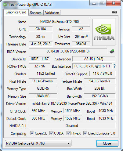
Task: Click the NVIDIA SLI field Disabled
Action: (72, 126)
